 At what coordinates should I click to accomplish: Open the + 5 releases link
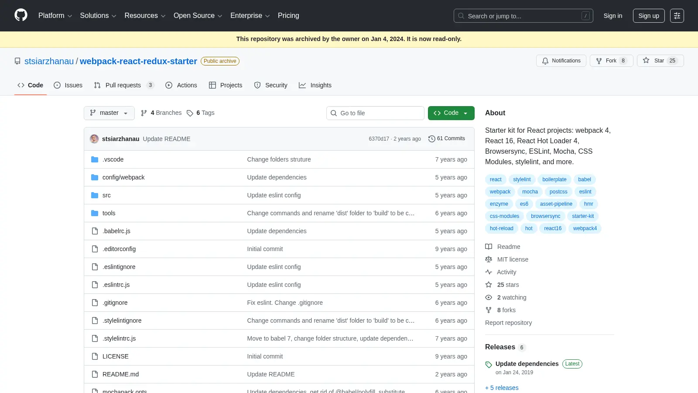tap(502, 388)
